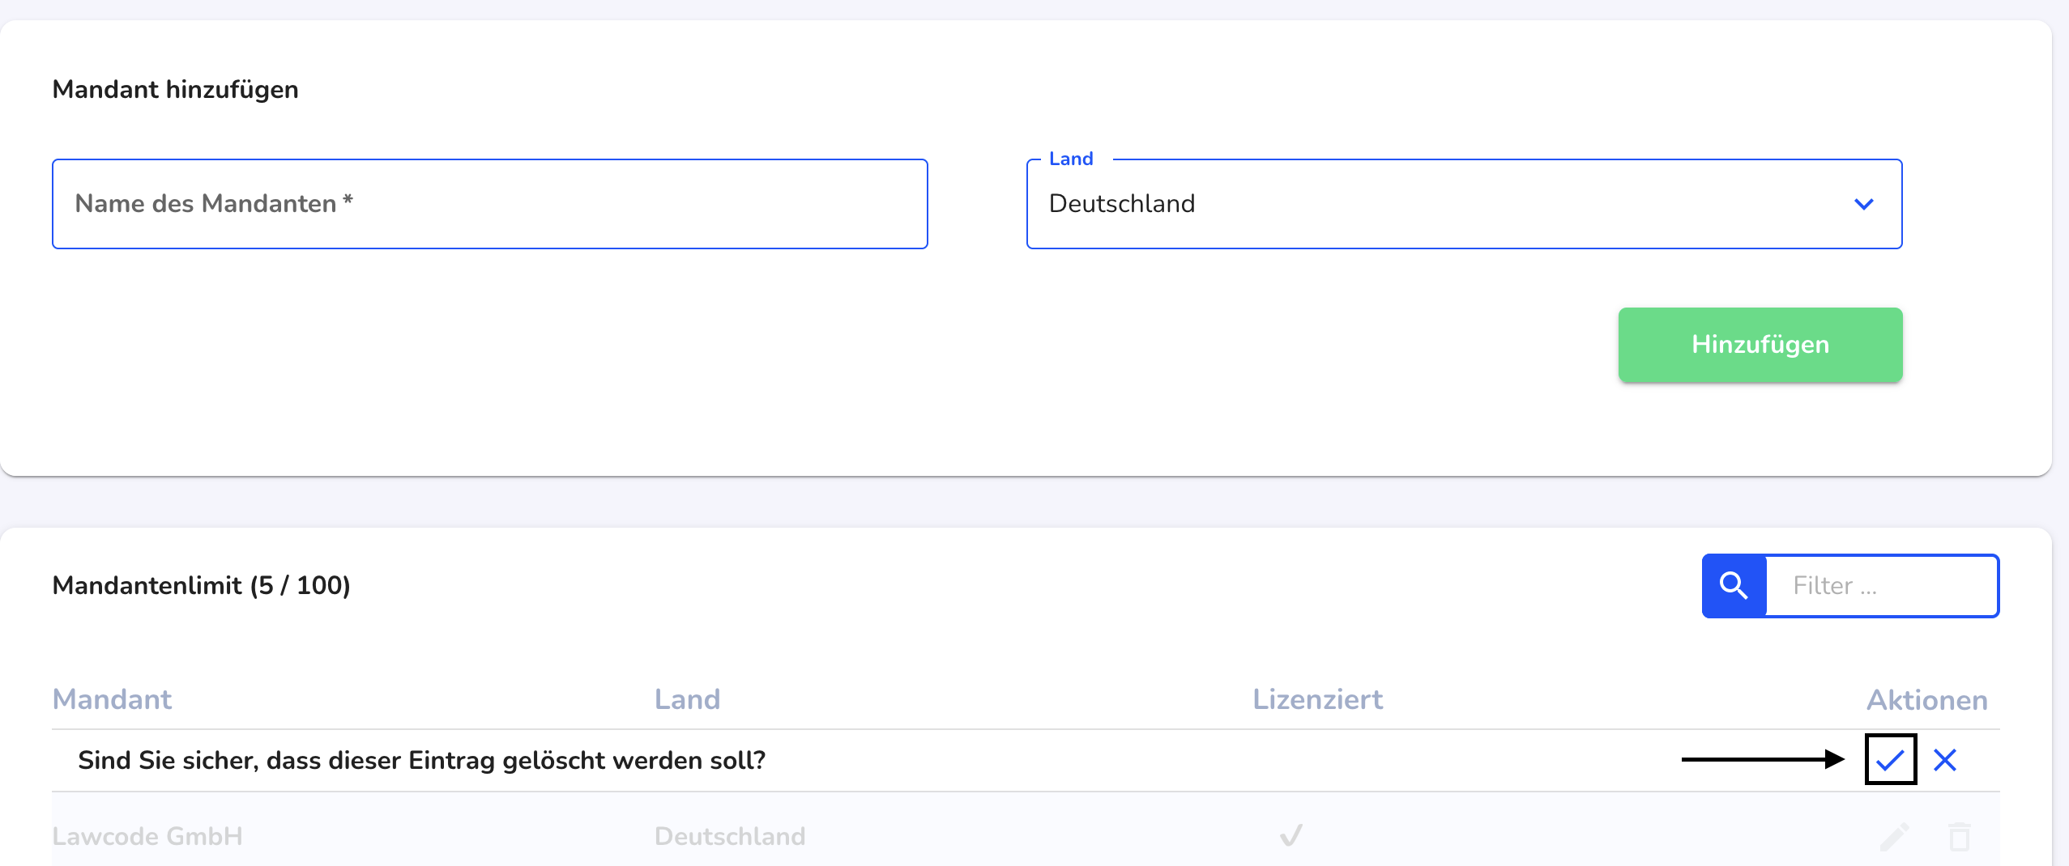The width and height of the screenshot is (2069, 866).
Task: Click the Aktionen column header
Action: coord(1927,700)
